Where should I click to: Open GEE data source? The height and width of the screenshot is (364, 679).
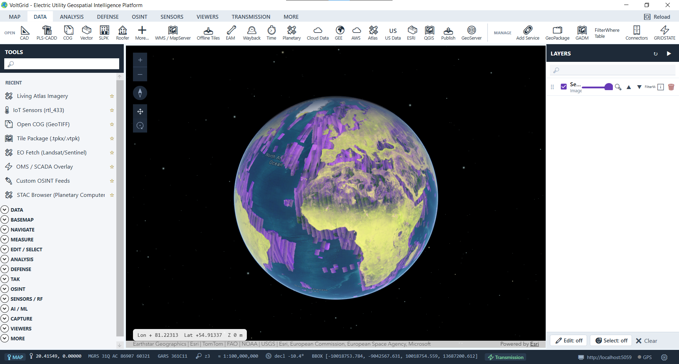339,33
